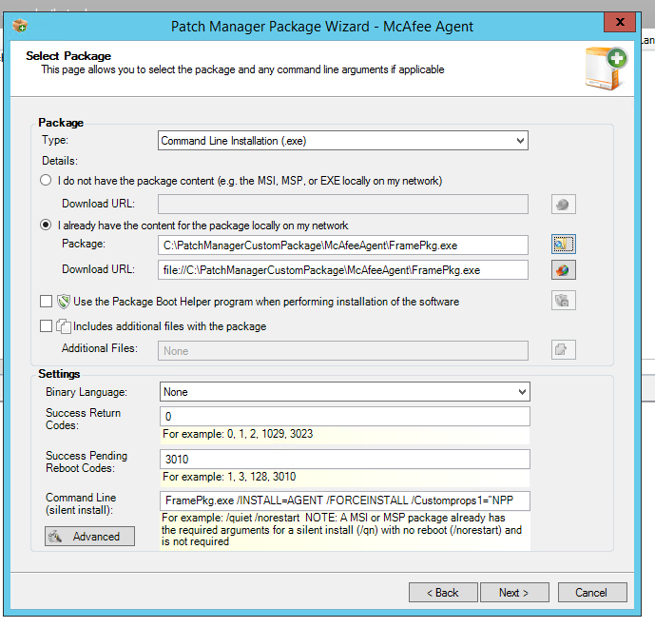Go to previous page with Back button
Image resolution: width=655 pixels, height=628 pixels.
click(443, 593)
